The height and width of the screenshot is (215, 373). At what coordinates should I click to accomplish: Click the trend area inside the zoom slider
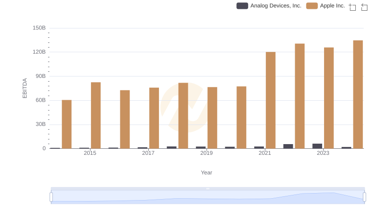(x=207, y=197)
